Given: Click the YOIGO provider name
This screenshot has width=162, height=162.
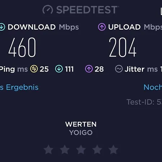Looking at the screenshot, I should tap(81, 132).
